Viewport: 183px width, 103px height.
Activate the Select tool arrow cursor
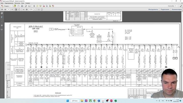(16, 9)
